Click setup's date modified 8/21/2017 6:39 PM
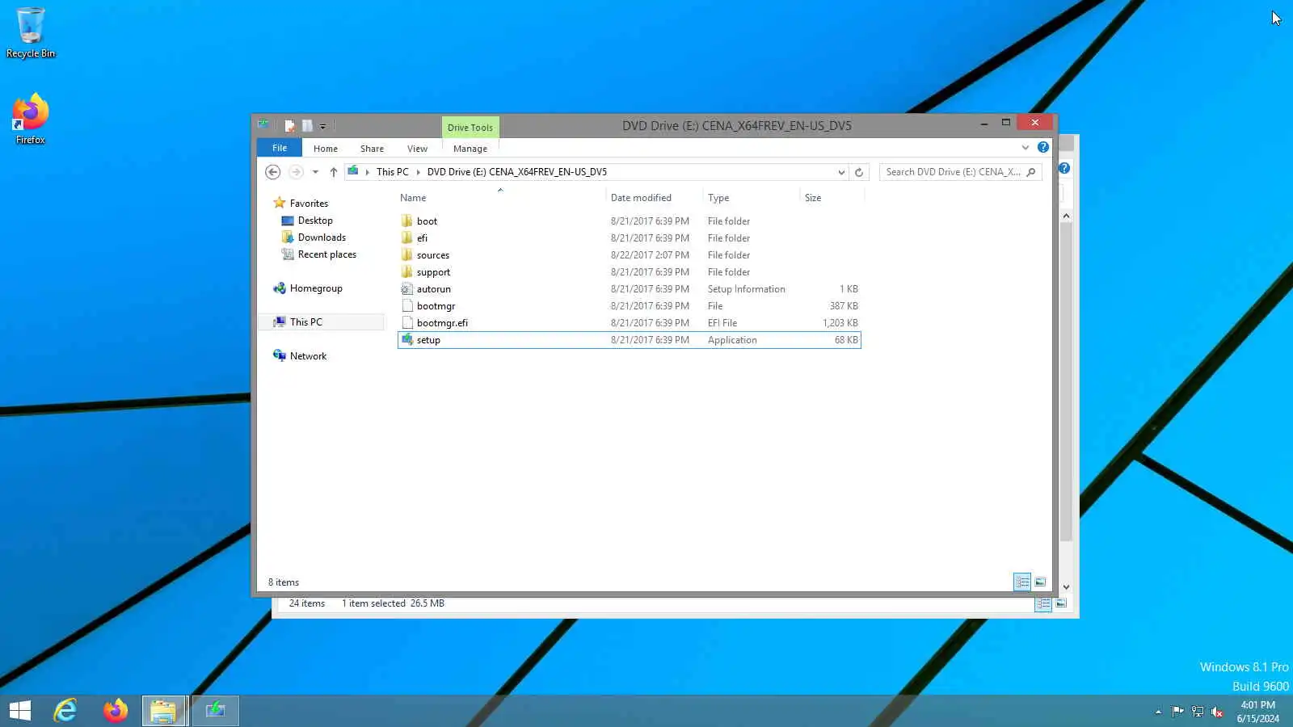Screen dimensions: 1293x727 pos(650,340)
